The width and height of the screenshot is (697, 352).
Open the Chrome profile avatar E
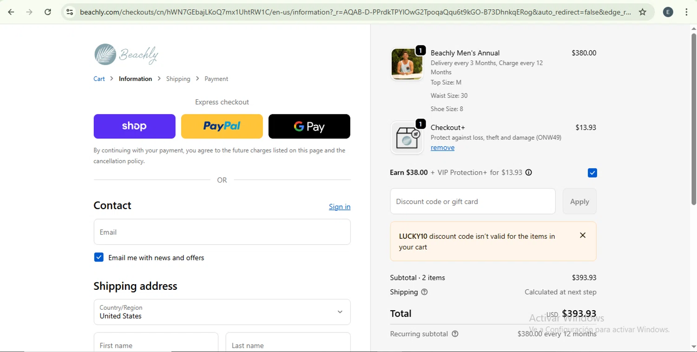click(668, 12)
